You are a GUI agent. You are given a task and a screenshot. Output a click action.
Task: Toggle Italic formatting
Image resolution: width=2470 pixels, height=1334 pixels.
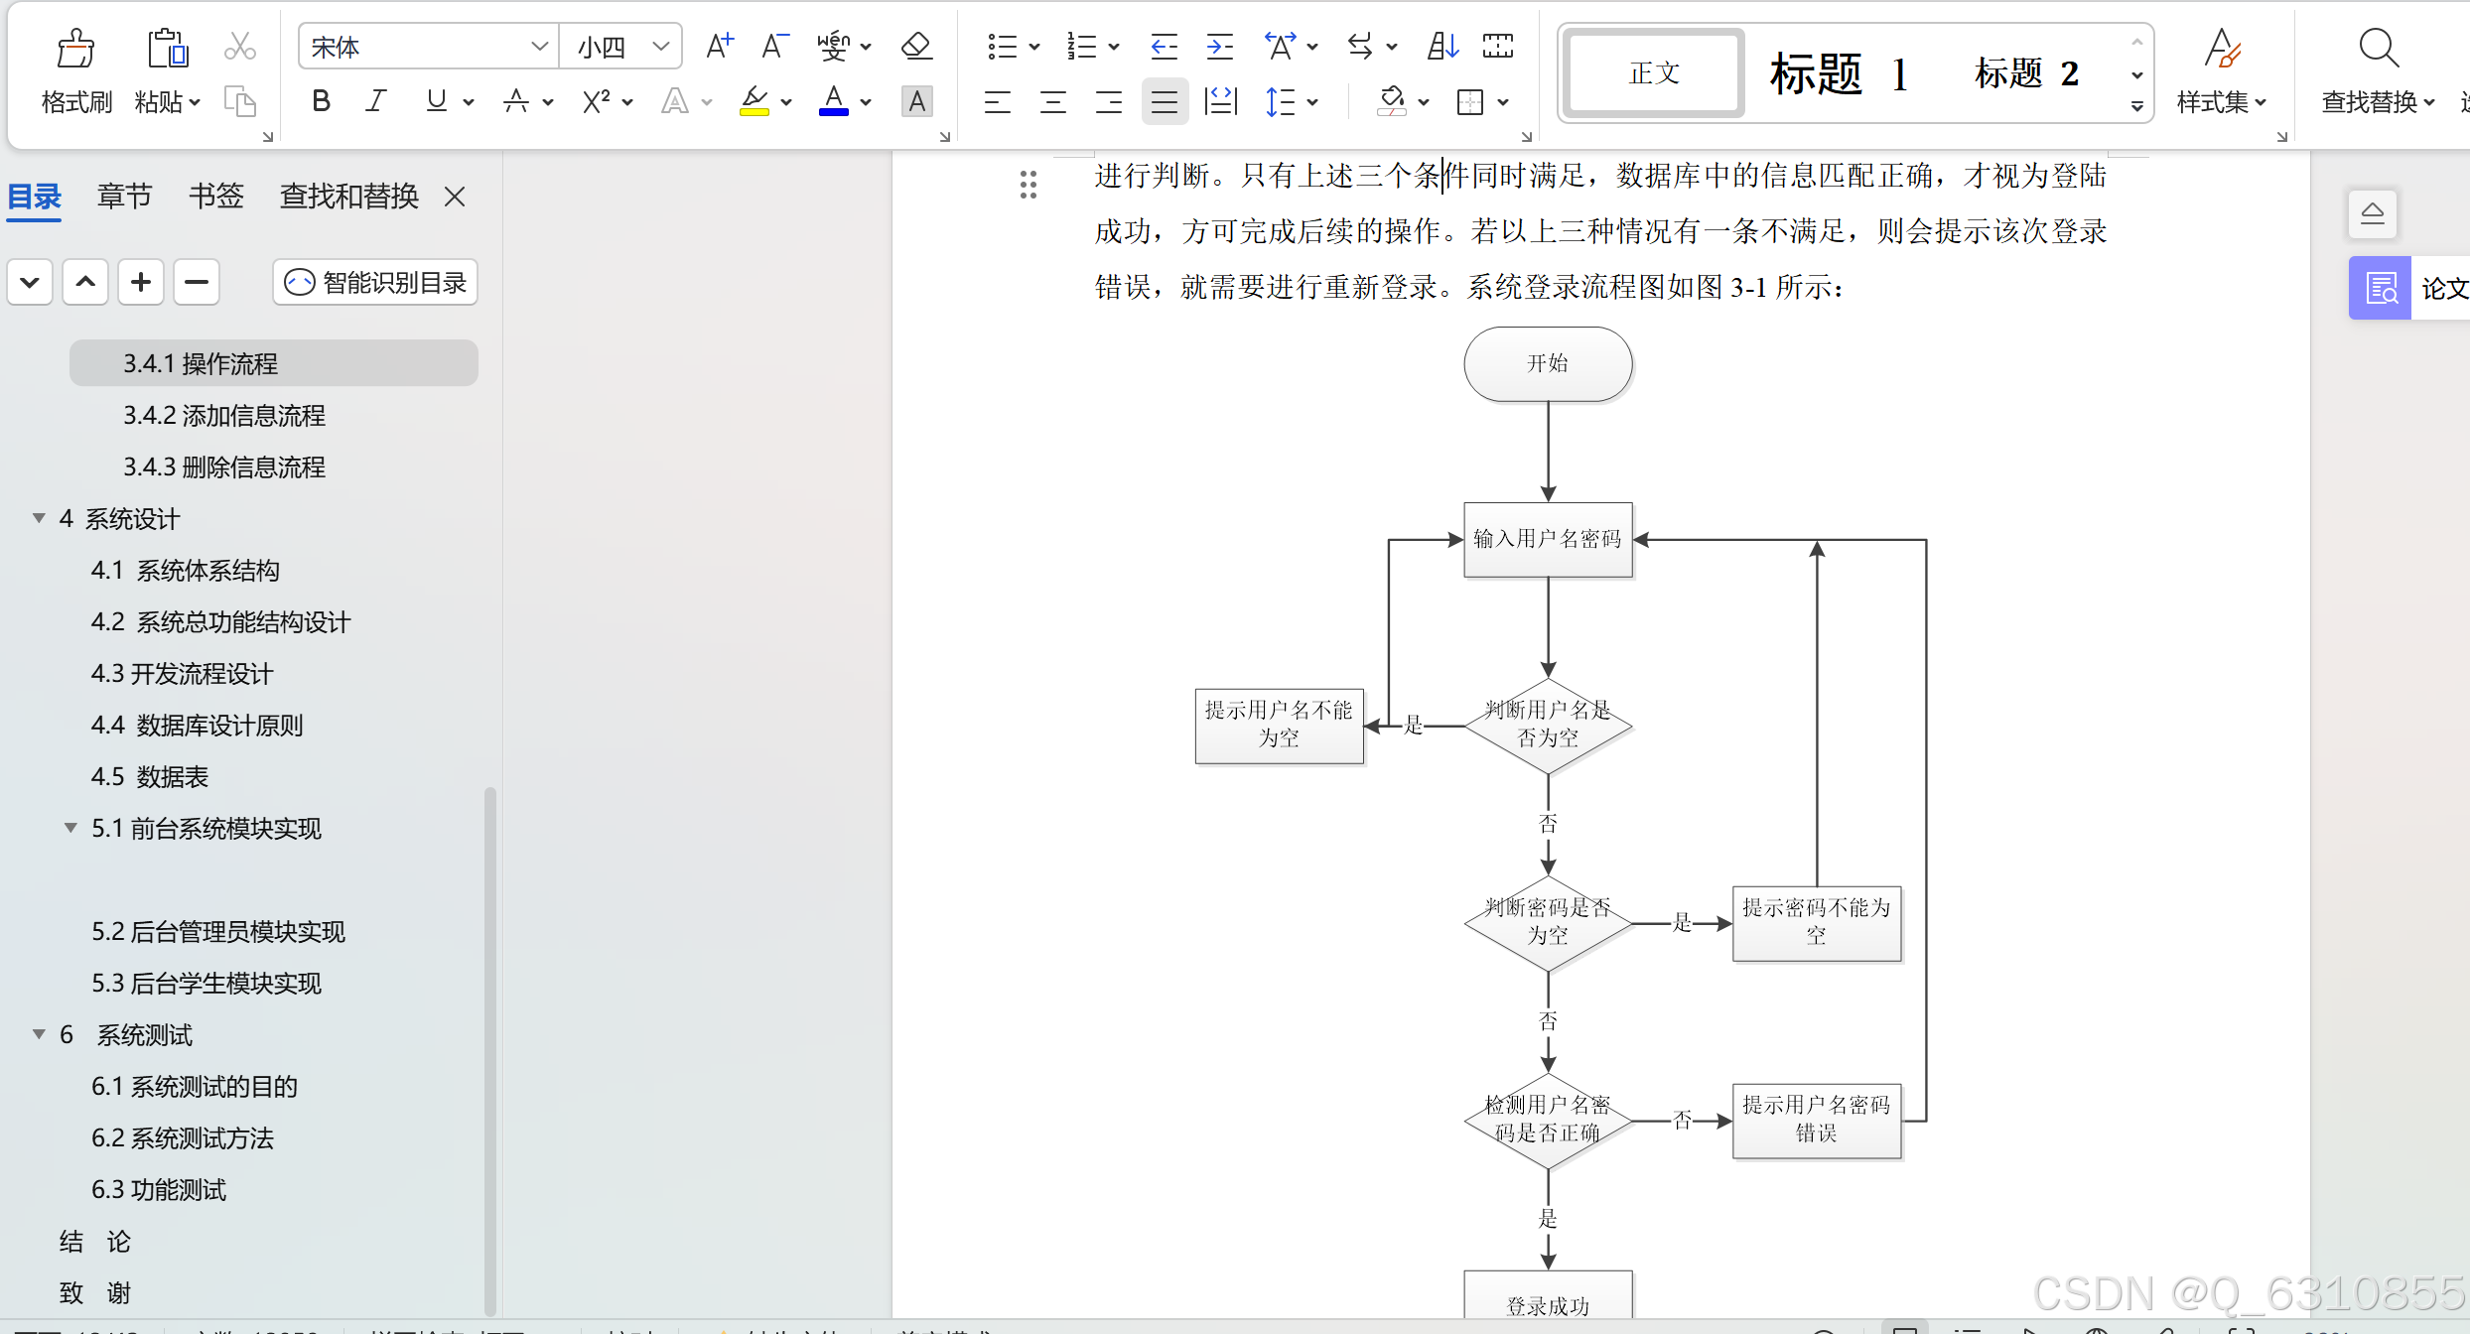coord(375,100)
